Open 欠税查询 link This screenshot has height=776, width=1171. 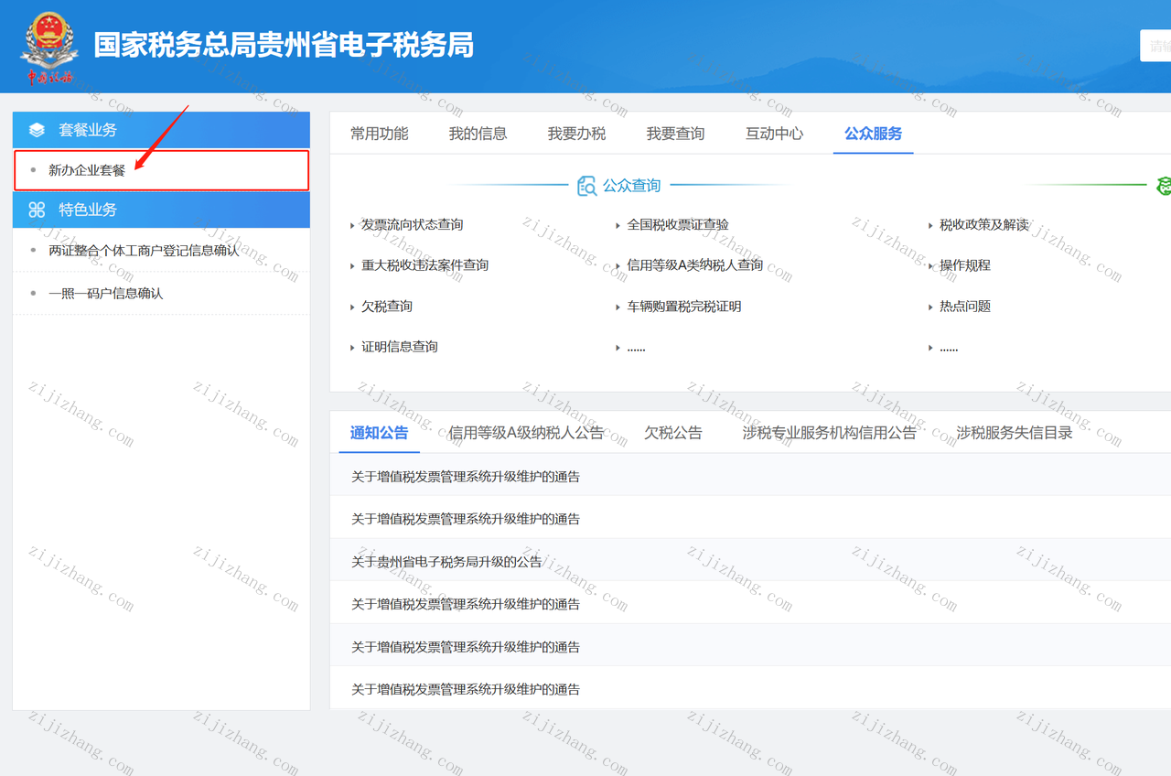pos(387,307)
